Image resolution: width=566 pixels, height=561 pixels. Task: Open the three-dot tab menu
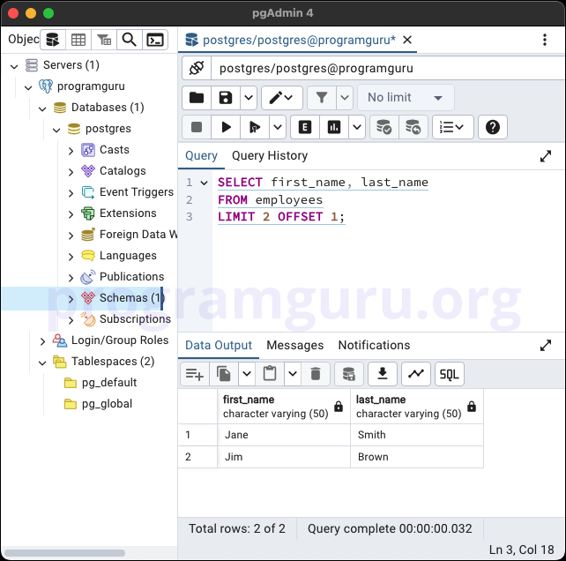click(545, 40)
